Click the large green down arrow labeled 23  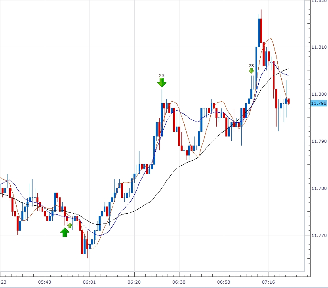point(162,83)
